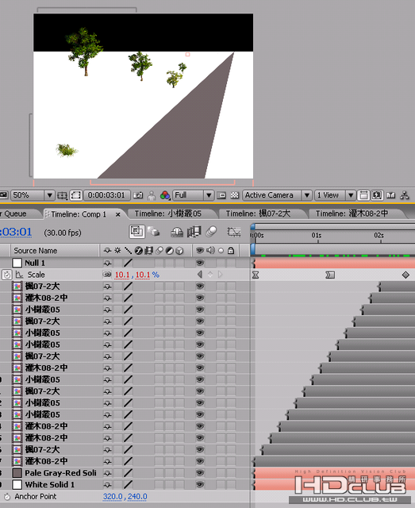The image size is (415, 508).
Task: Switch to Timeline: 小樹叢05 tab
Action: [x=167, y=214]
